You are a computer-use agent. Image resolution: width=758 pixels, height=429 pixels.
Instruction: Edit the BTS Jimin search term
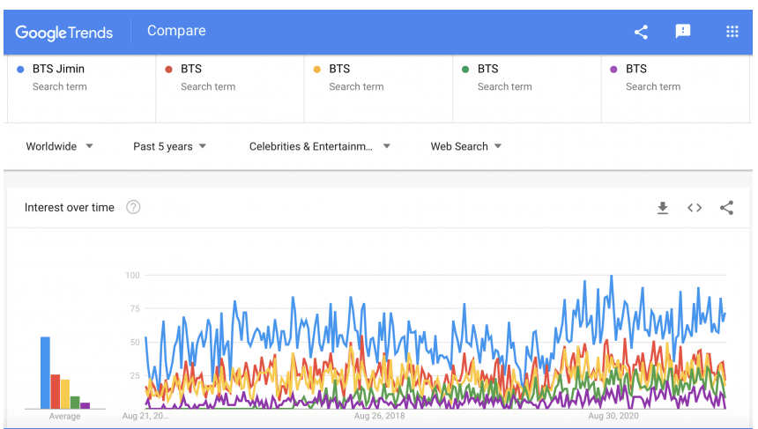point(82,89)
